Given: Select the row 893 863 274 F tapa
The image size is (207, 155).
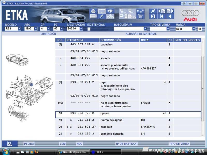Looking at the screenshot, I should pos(128,87).
